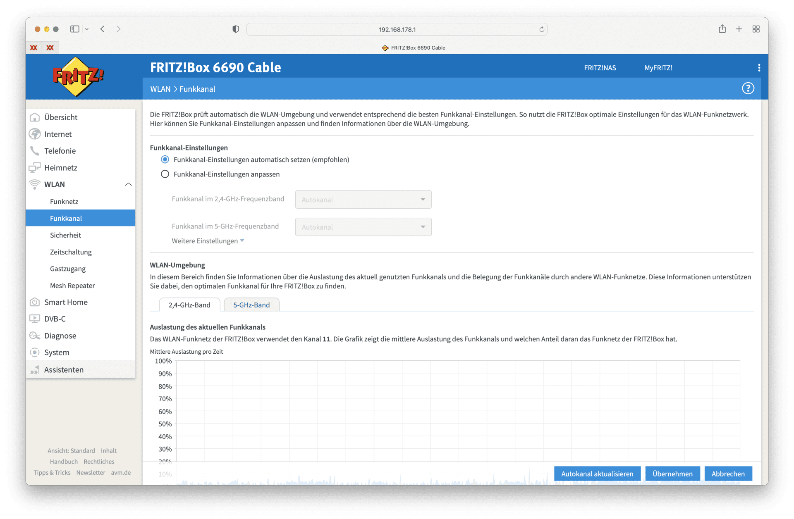
Task: Reload the page with refresh icon
Action: (x=542, y=29)
